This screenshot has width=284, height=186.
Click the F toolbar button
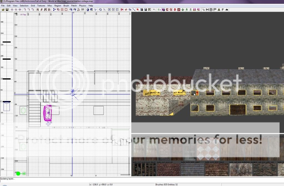(223, 10)
